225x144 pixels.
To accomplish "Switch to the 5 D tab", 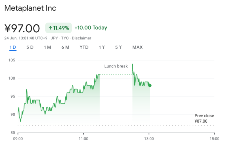I will pyautogui.click(x=30, y=47).
